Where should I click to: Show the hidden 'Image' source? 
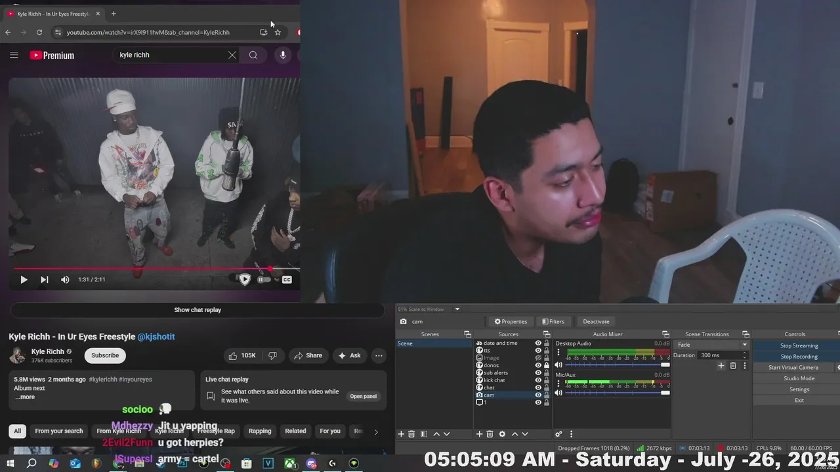(538, 358)
